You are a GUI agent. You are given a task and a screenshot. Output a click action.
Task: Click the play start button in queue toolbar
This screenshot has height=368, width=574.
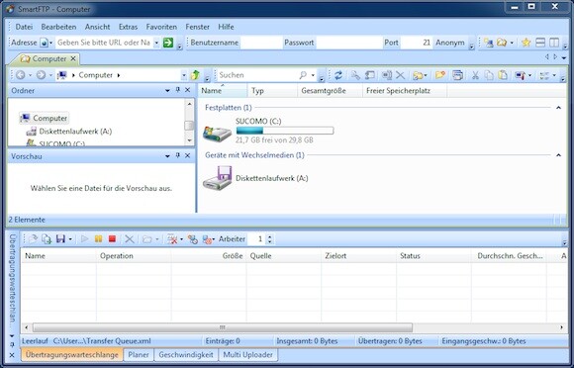coord(84,238)
